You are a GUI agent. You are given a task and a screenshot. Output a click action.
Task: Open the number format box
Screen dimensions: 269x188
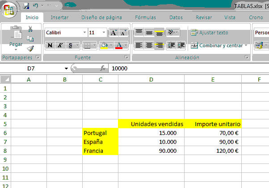pos(261,33)
